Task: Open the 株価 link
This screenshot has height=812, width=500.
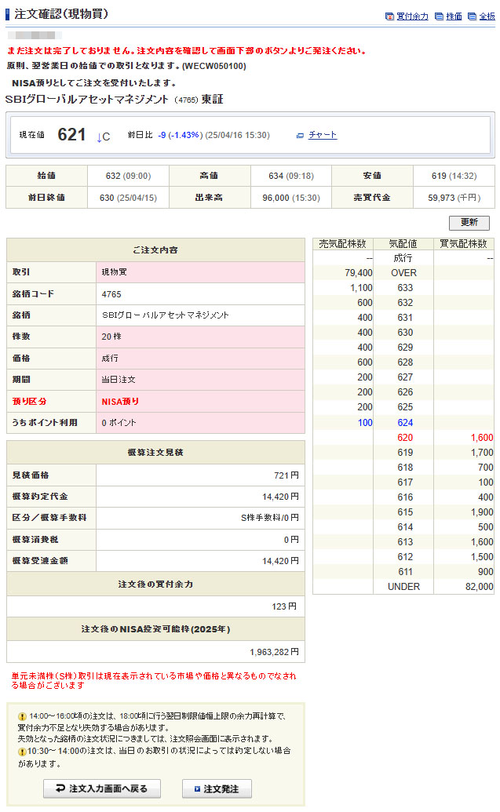Action: [x=454, y=16]
